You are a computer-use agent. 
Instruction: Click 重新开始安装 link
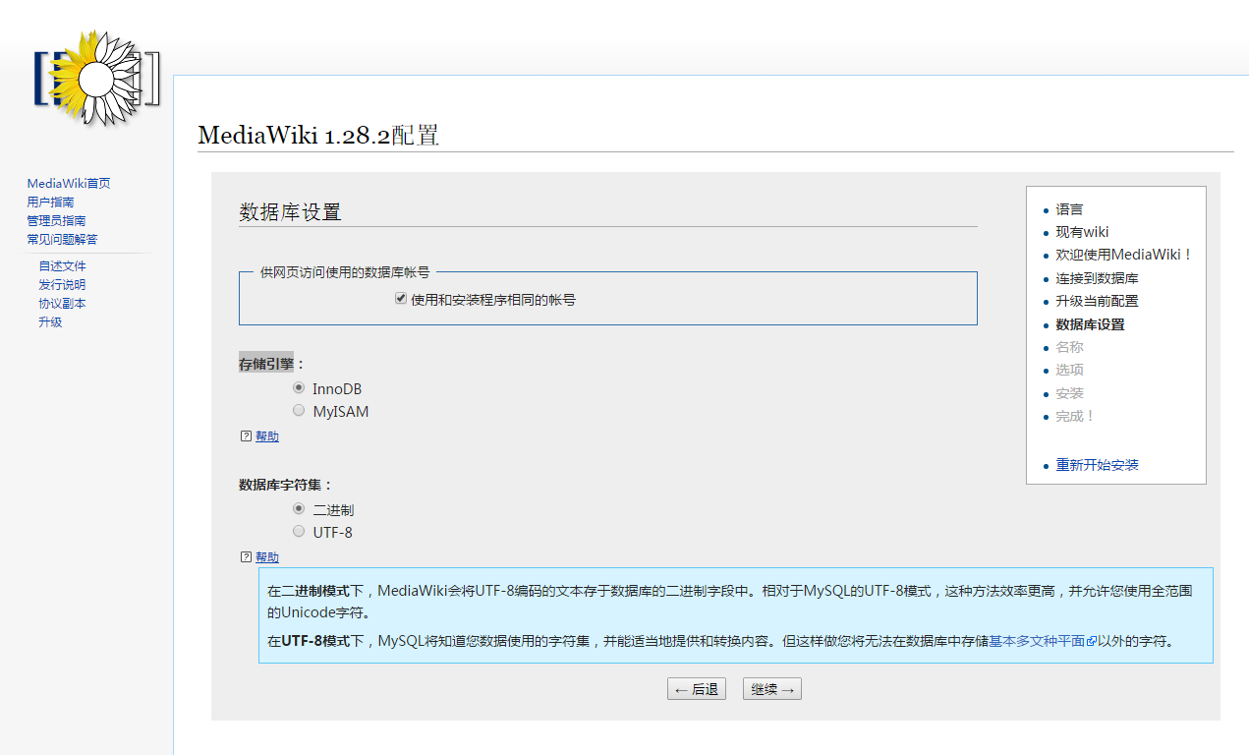[1097, 465]
